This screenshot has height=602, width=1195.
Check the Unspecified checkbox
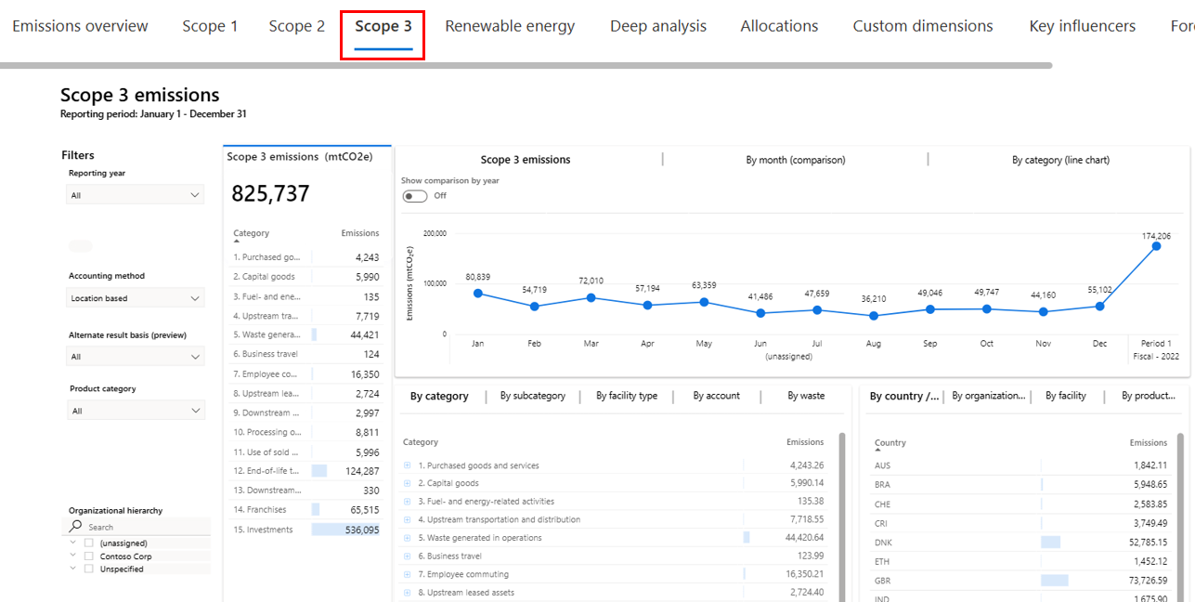pos(89,569)
